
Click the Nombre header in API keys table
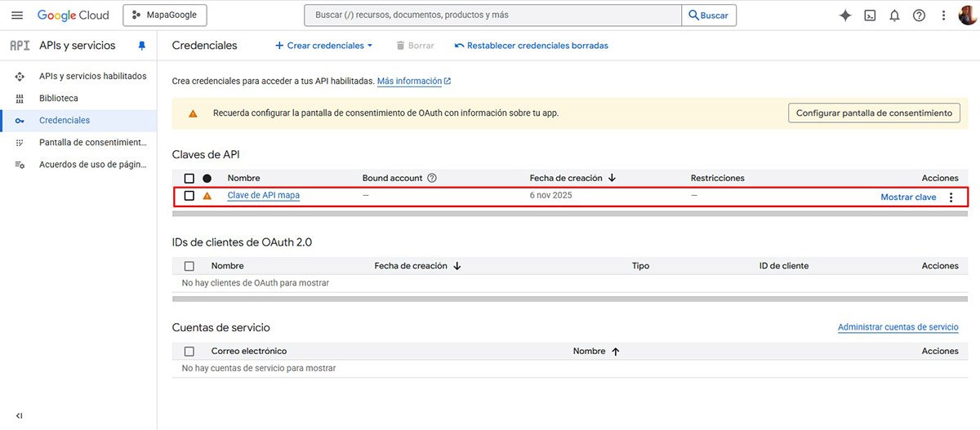[244, 178]
